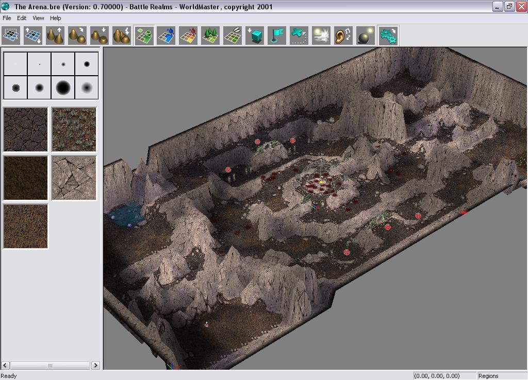528x380 pixels.
Task: Select the teal flag marker tool
Action: (277, 36)
